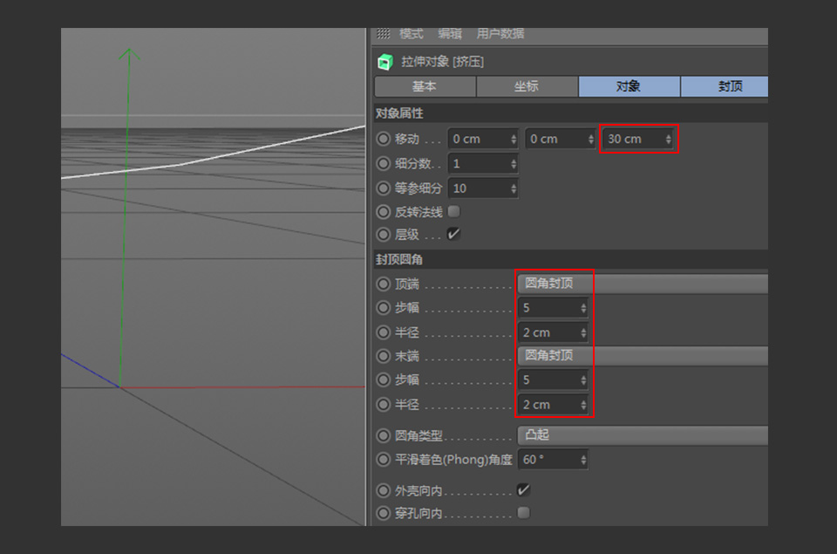
Task: Click the first 移动 field showing 0 cm
Action: click(482, 139)
